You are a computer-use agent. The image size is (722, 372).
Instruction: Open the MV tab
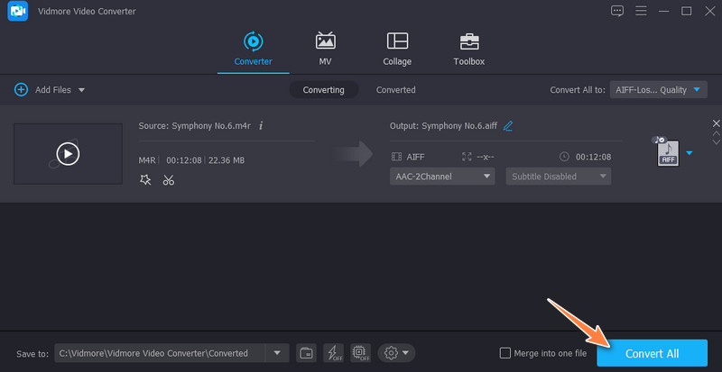pos(325,50)
